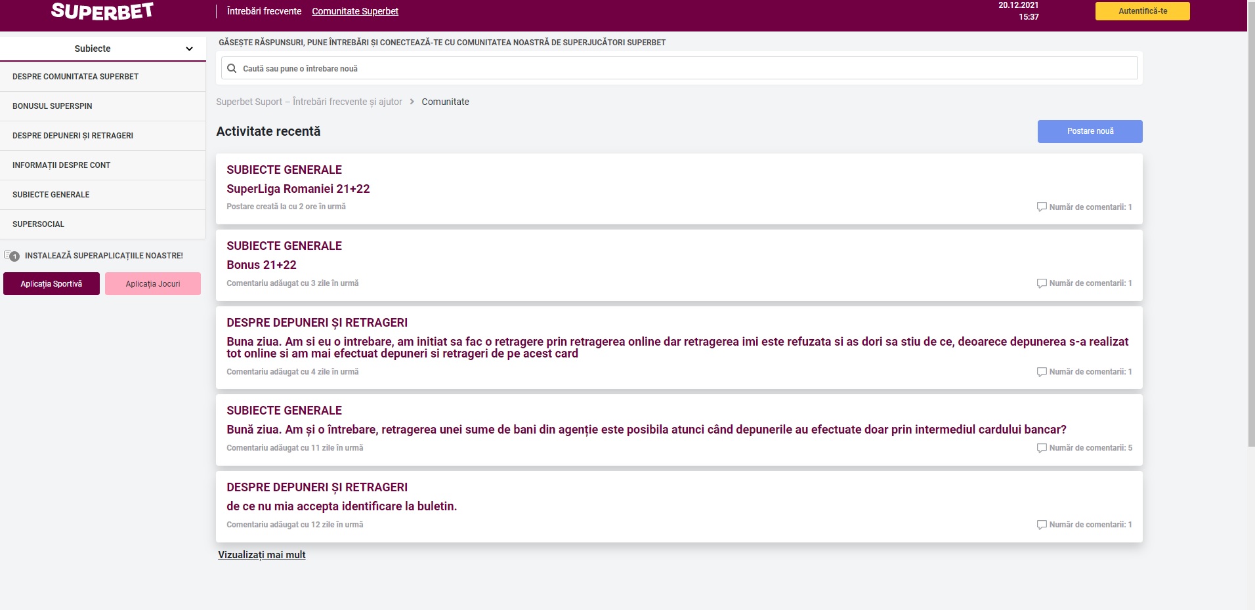Click 'Număr de comentarii: 5' text
This screenshot has width=1255, height=610.
[1090, 448]
